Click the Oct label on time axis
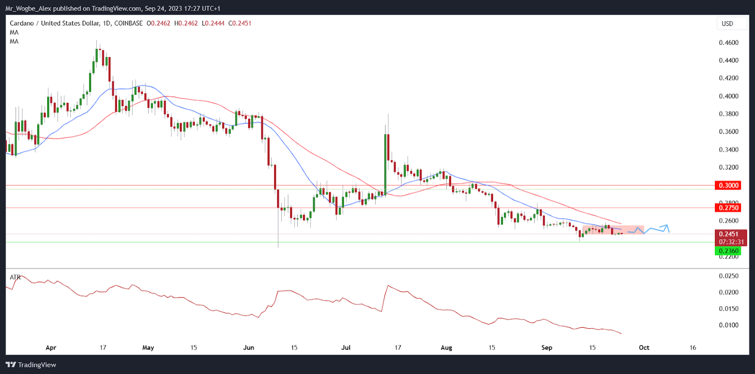The image size is (755, 374). (644, 348)
